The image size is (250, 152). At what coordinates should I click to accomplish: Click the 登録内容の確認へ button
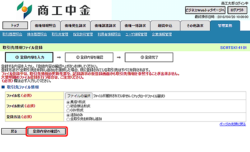(x=47, y=132)
